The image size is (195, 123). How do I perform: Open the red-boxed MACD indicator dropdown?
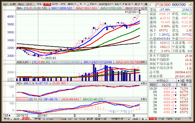click(22, 99)
